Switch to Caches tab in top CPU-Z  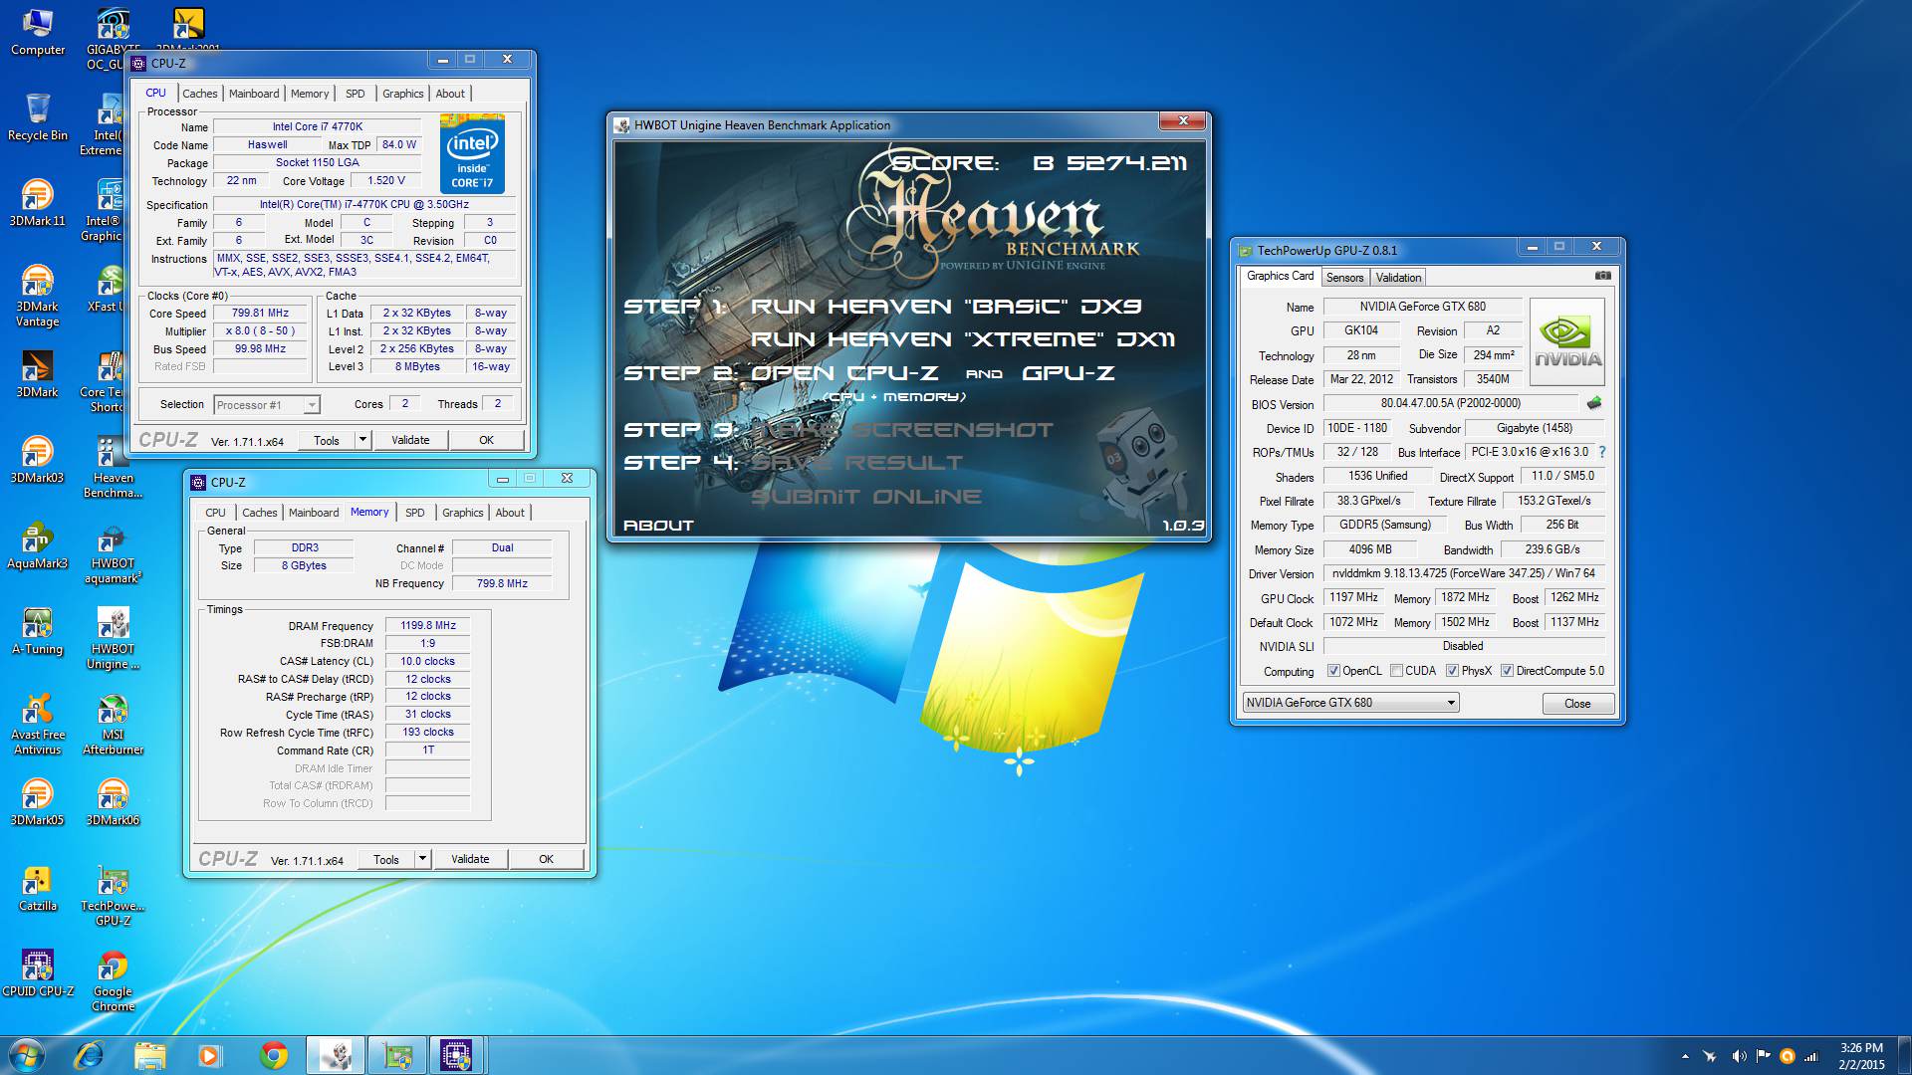point(199,94)
